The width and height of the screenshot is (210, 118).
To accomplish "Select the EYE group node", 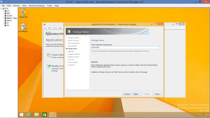I will 6,9.
